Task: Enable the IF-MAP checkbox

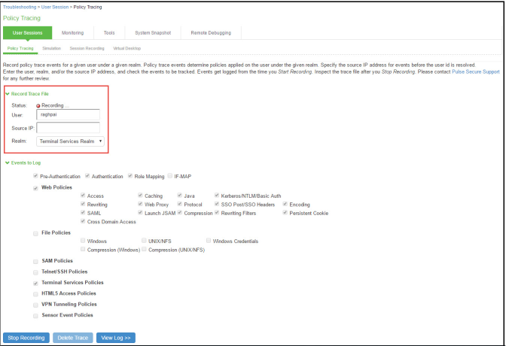Action: click(170, 176)
